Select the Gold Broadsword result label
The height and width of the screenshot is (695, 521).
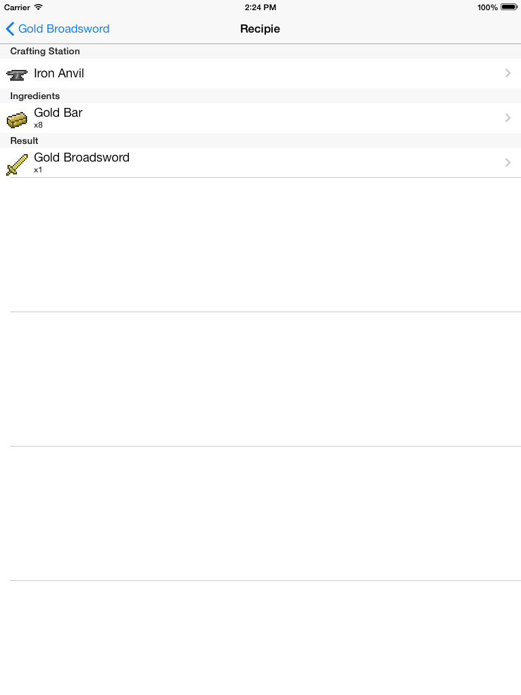click(81, 157)
